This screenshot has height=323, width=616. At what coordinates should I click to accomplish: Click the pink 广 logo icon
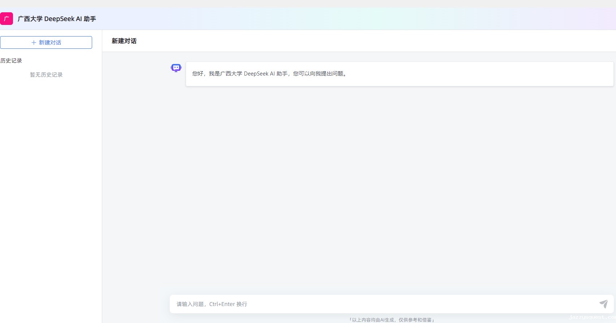click(7, 19)
